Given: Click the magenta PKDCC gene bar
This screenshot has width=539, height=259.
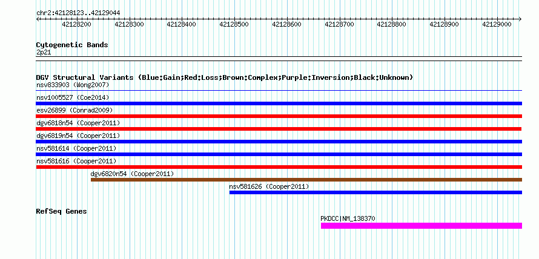Looking at the screenshot, I should click(x=422, y=226).
